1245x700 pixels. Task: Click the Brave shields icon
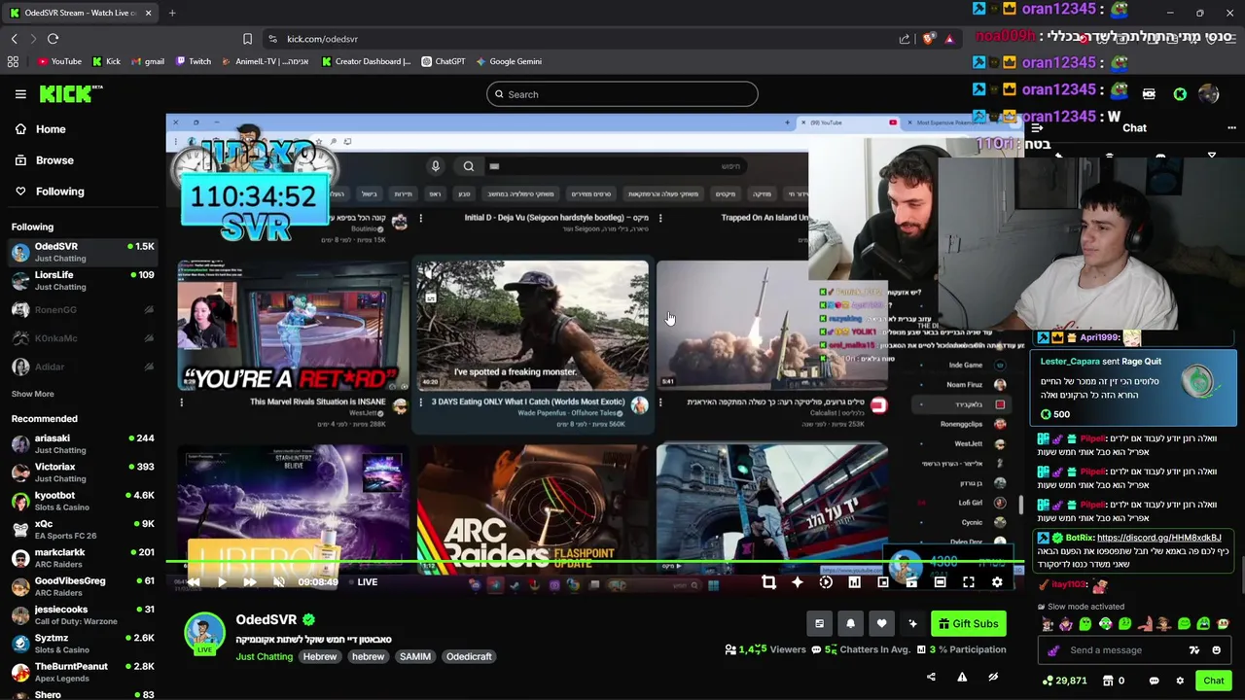click(929, 39)
